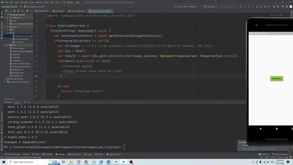Click Expand All icon in Project panel
The width and height of the screenshot is (293, 165).
(x=18, y=11)
